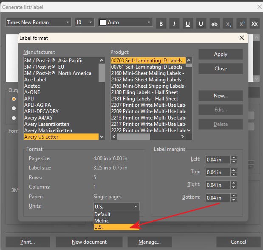
Task: Apply superscript formatting
Action: [x=241, y=24]
